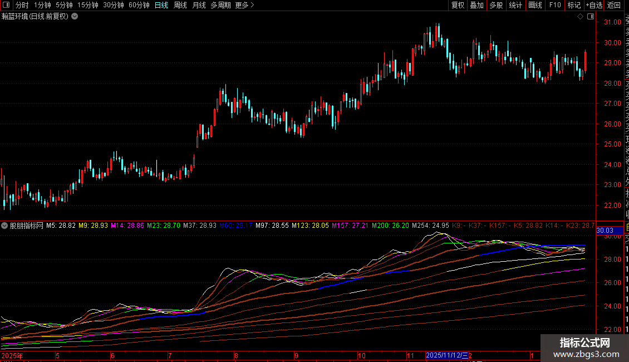The image size is (629, 362).
Task: Open F10 company info
Action: pos(555,5)
